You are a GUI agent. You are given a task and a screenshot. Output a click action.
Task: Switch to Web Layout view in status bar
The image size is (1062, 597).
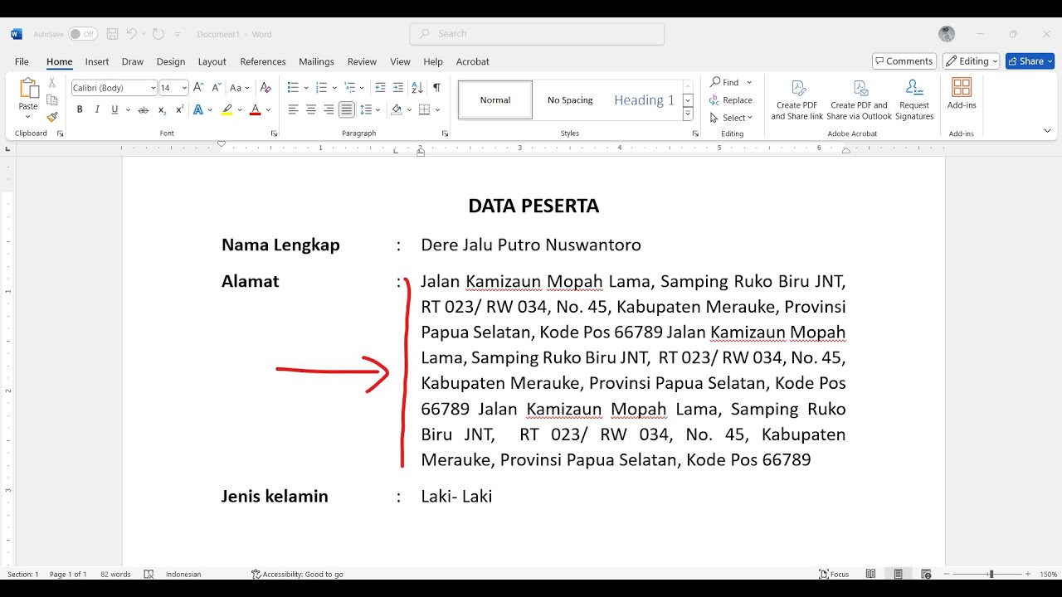click(x=926, y=574)
